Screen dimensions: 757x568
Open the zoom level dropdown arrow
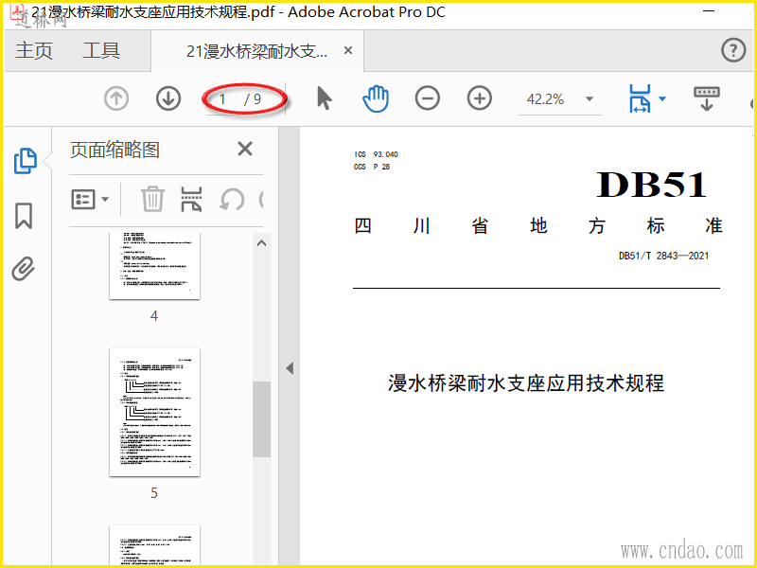click(x=590, y=99)
